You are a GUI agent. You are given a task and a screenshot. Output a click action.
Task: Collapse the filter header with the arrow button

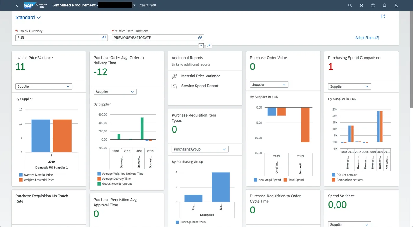point(201,46)
